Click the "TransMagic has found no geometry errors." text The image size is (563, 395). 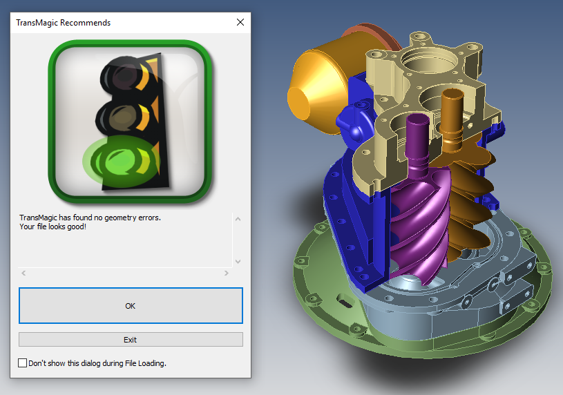(90, 218)
